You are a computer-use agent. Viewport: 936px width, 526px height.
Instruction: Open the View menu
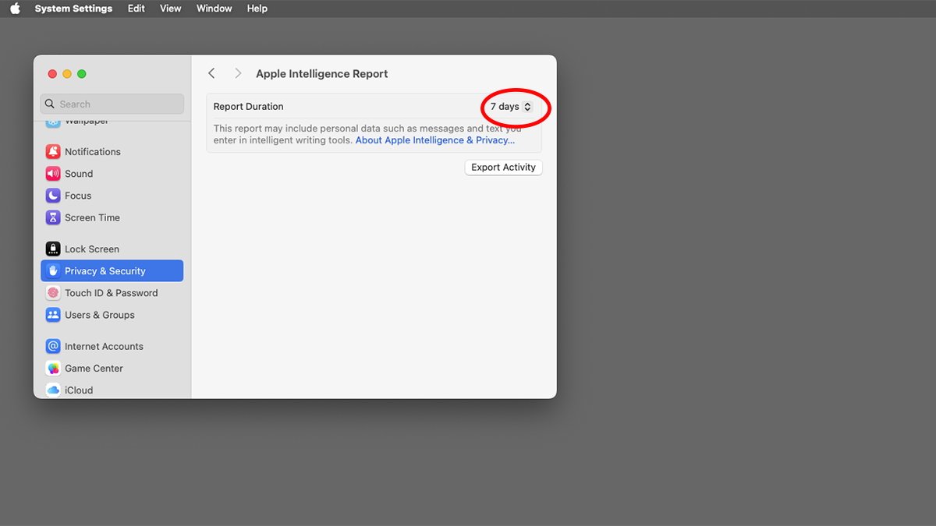[x=170, y=9]
